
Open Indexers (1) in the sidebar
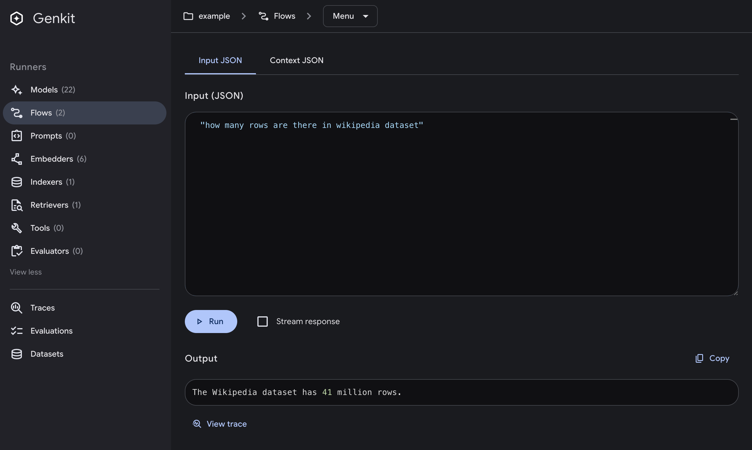(85, 182)
